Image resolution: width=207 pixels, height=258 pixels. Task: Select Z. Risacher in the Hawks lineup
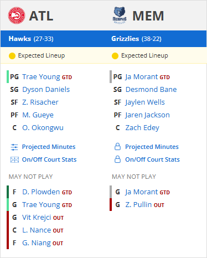(40, 102)
